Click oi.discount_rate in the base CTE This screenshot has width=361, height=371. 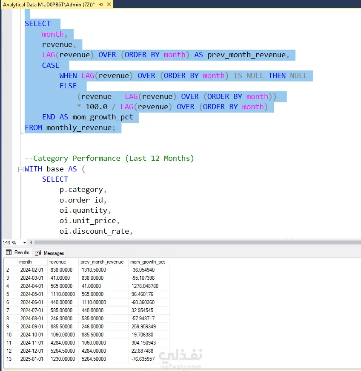(x=94, y=231)
